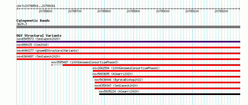
Task: Open nsv5438446 (ByrskaBishop2022) label
Action: [x=119, y=80]
